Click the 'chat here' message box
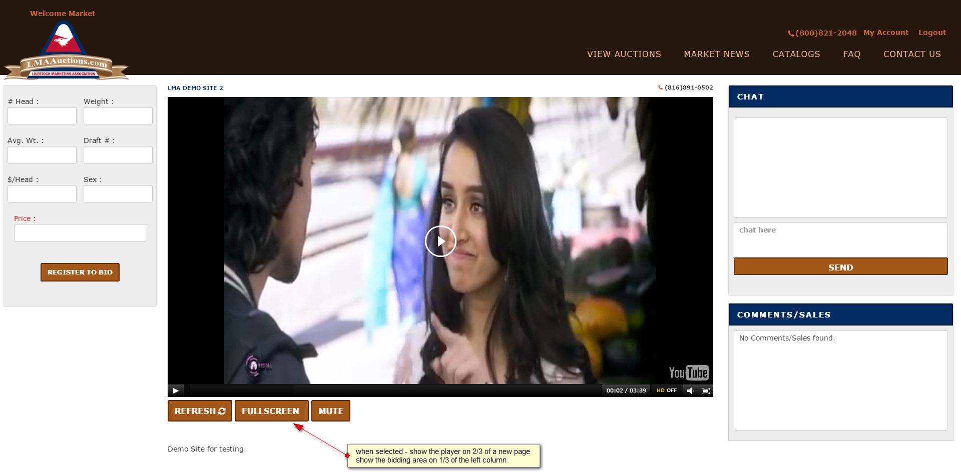Viewport: 961px width, 475px height. [x=841, y=239]
